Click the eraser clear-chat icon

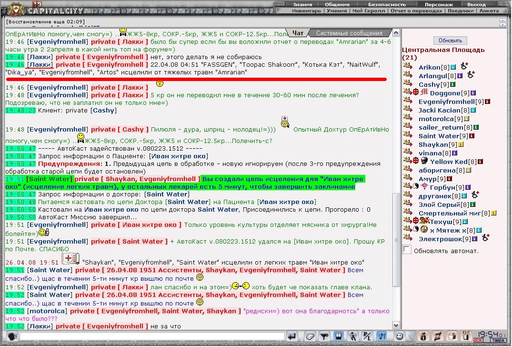tap(310, 336)
